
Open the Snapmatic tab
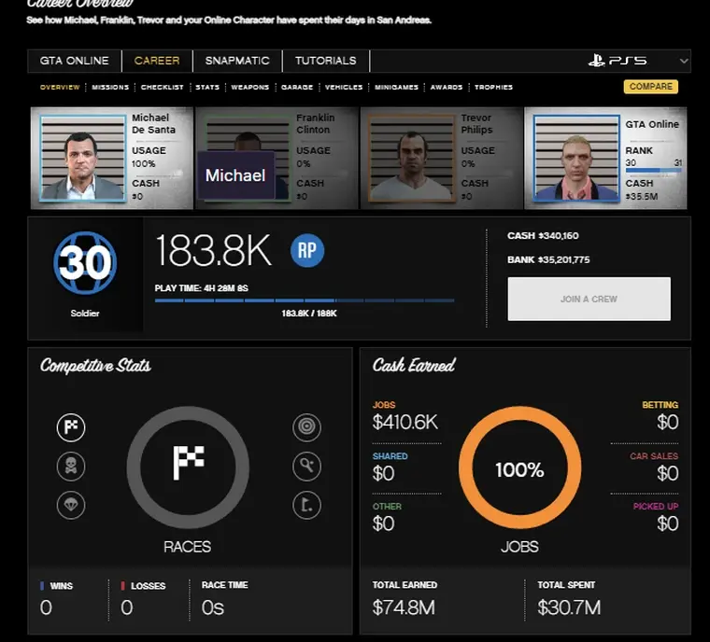(x=237, y=61)
